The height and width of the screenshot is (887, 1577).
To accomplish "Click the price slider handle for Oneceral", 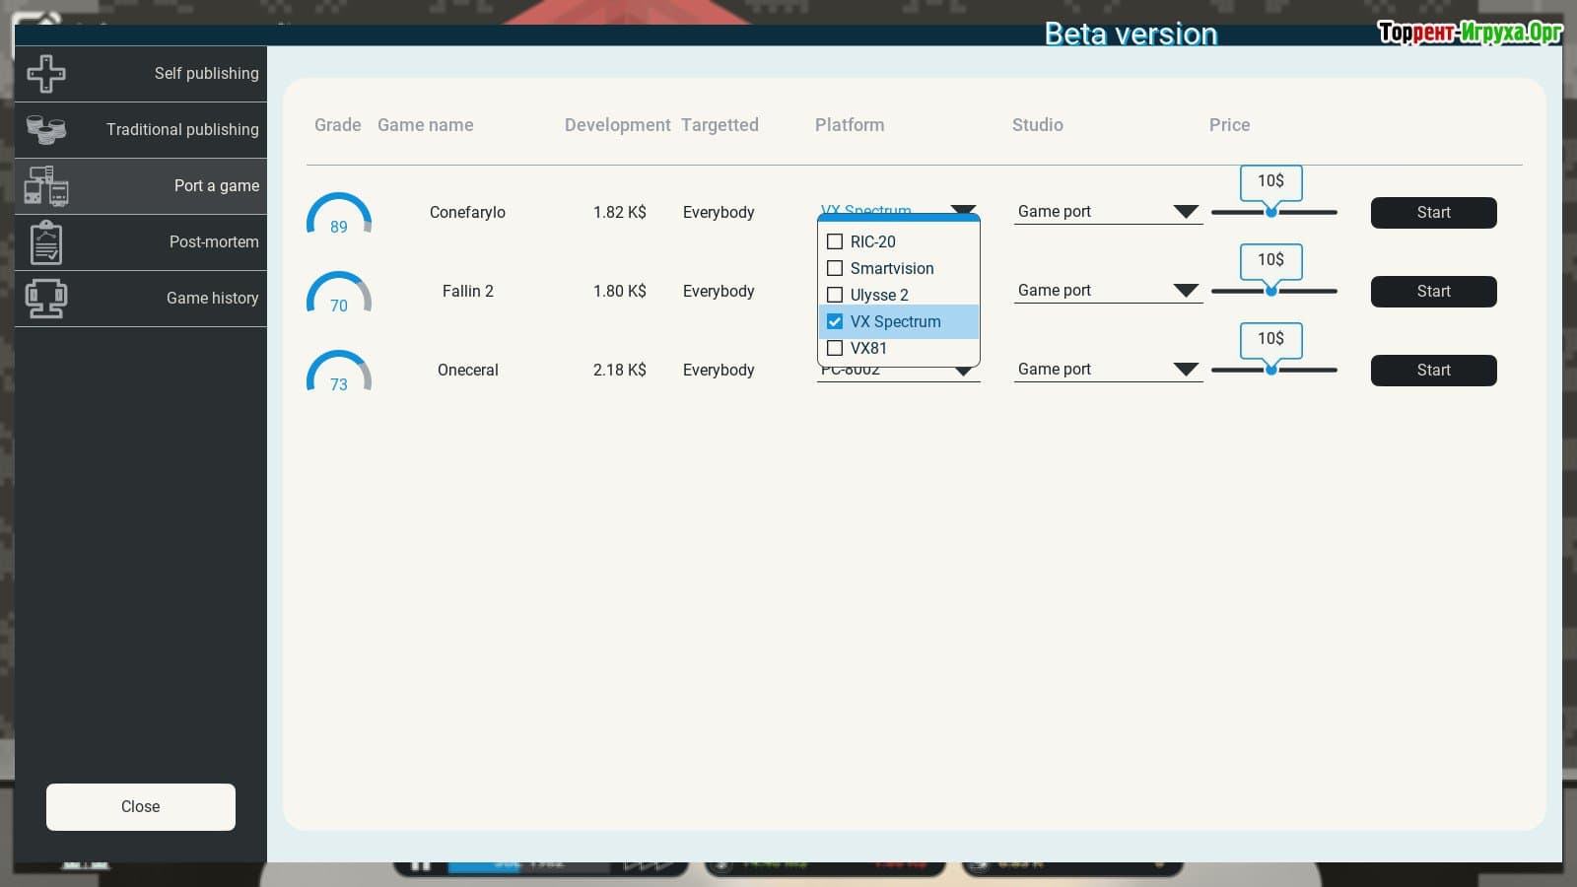I will tap(1271, 370).
